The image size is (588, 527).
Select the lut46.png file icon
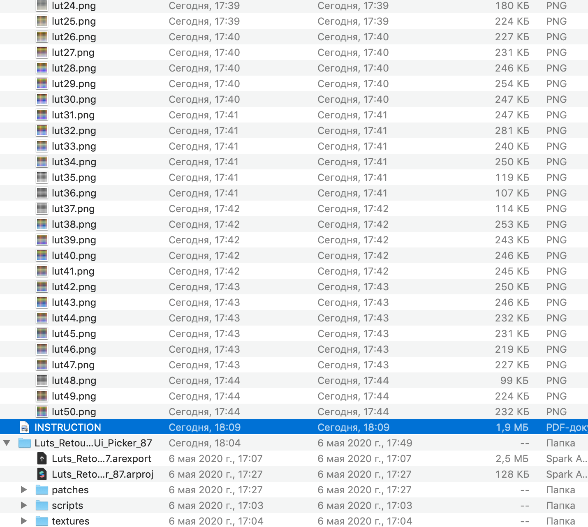(x=42, y=349)
